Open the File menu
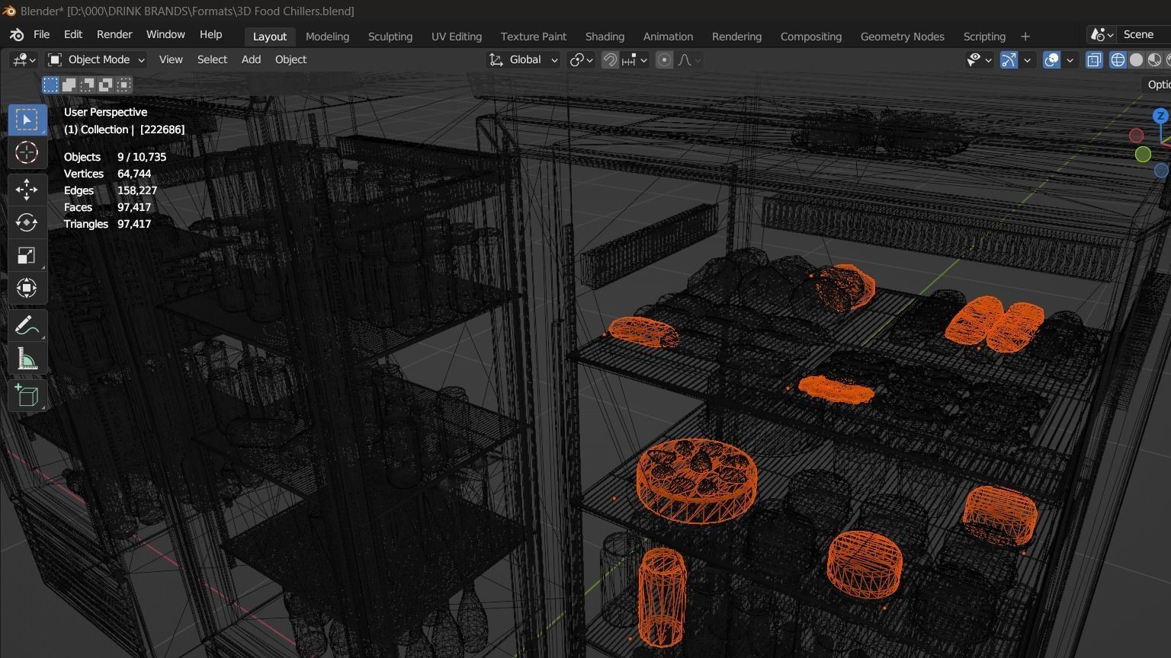 [41, 34]
